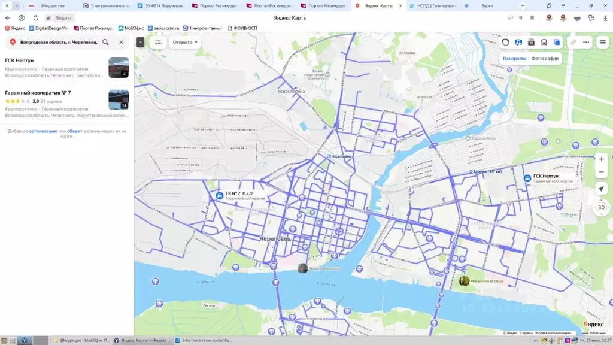This screenshot has width=613, height=345.
Task: Open the map camera photo layer
Action: click(x=531, y=43)
